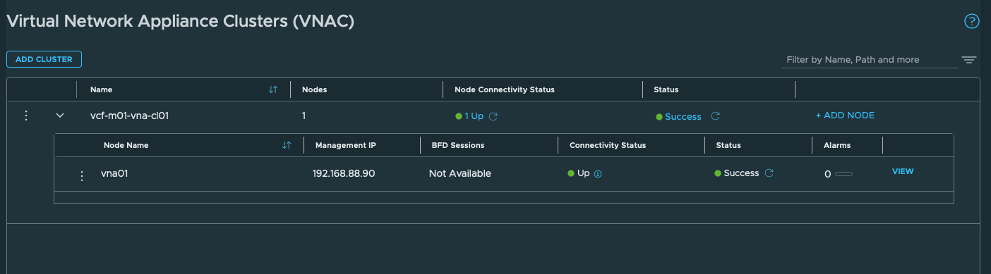Click the Alarms column header
This screenshot has height=274, width=991.
(837, 145)
